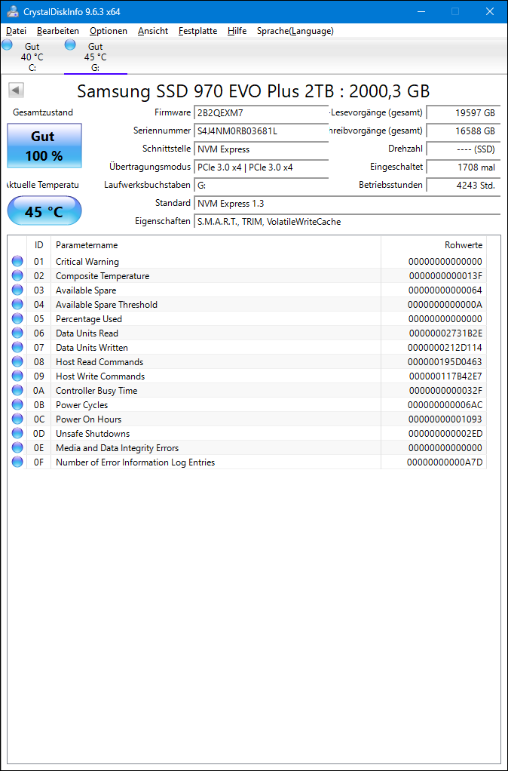Select the Critical Warning parameter name
The width and height of the screenshot is (508, 771).
click(x=87, y=262)
